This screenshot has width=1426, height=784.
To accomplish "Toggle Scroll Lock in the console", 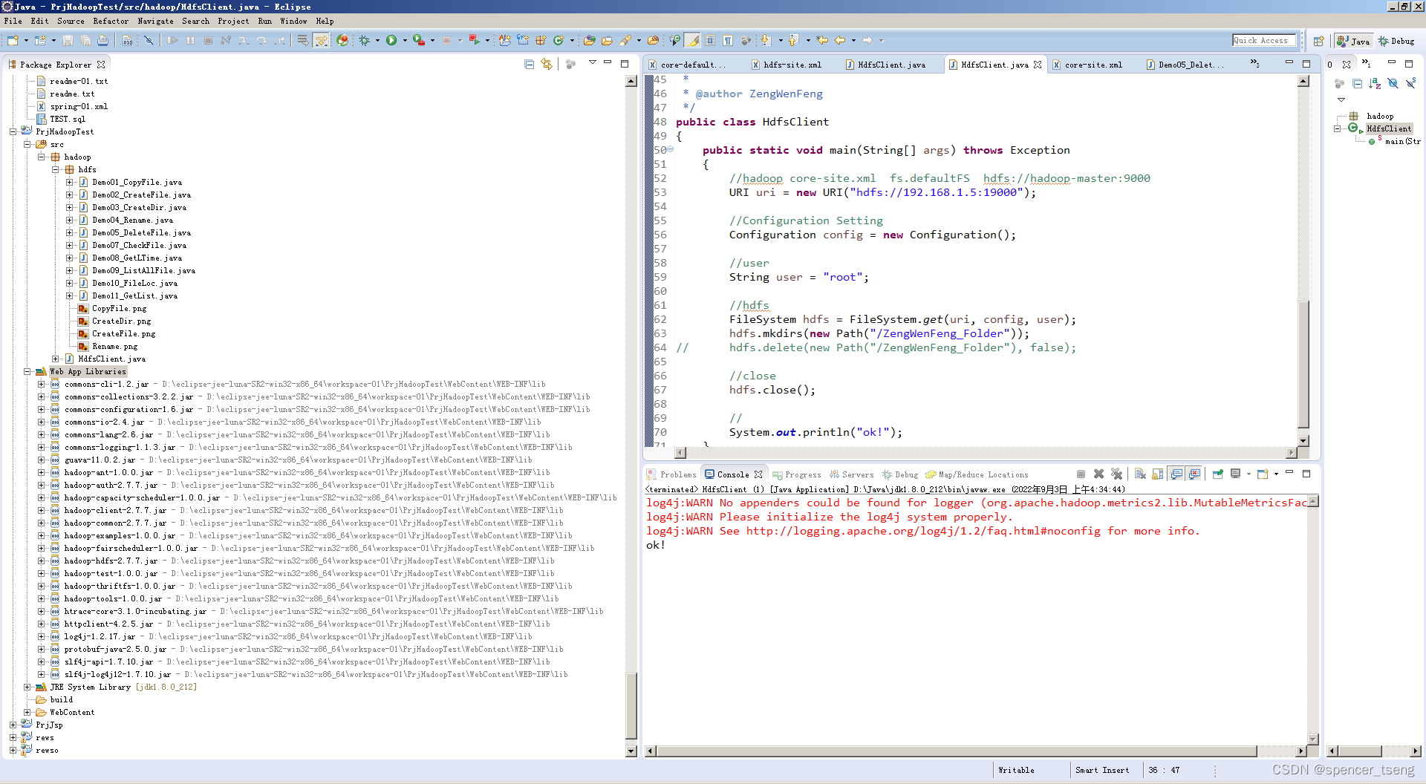I will [1156, 474].
